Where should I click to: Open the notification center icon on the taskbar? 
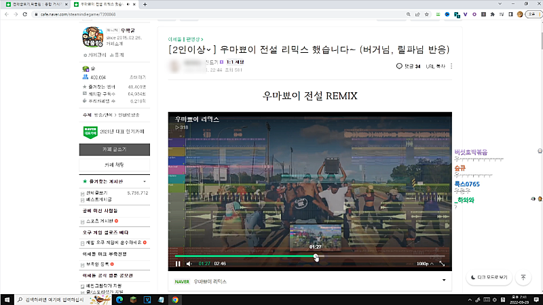pyautogui.click(x=536, y=300)
